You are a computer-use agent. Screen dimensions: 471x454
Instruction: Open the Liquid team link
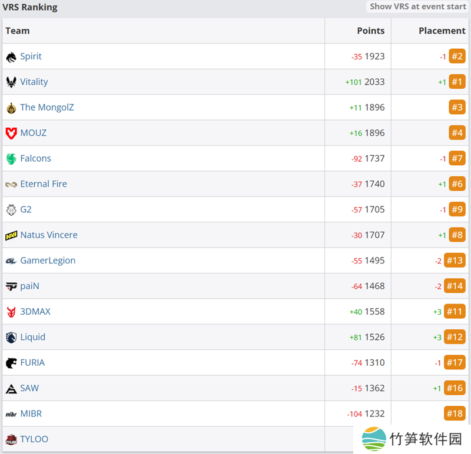32,337
